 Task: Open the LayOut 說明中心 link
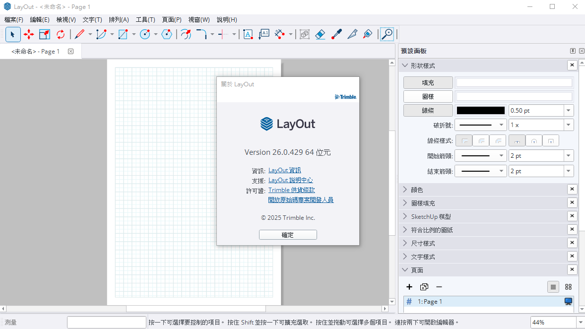[290, 180]
